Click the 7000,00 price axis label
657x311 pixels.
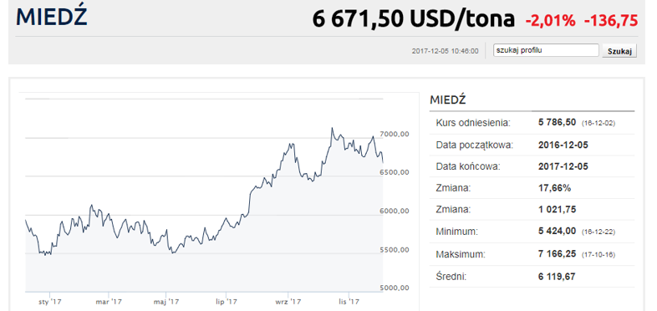click(x=393, y=134)
